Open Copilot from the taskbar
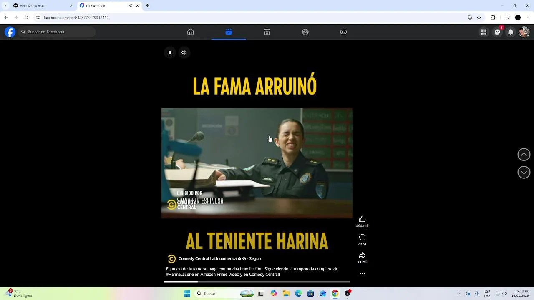Viewport: 534px width, 300px height. [x=274, y=294]
